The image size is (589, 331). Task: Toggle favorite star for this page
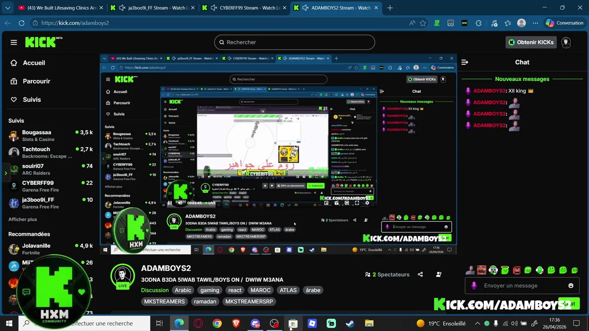point(423,23)
